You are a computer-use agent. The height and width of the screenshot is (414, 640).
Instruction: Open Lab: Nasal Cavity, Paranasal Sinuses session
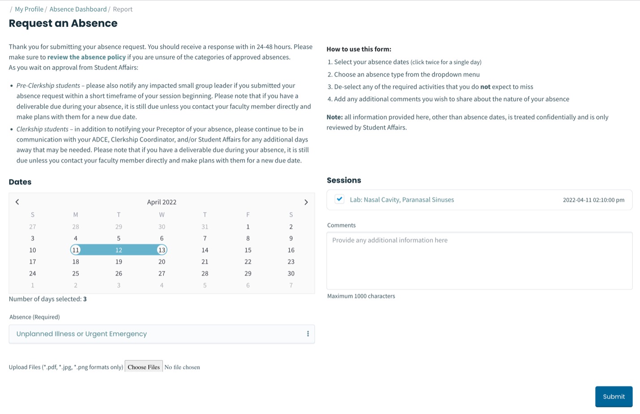(402, 200)
